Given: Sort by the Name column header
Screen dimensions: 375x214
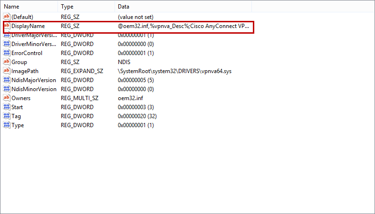Looking at the screenshot, I should click(29, 7).
